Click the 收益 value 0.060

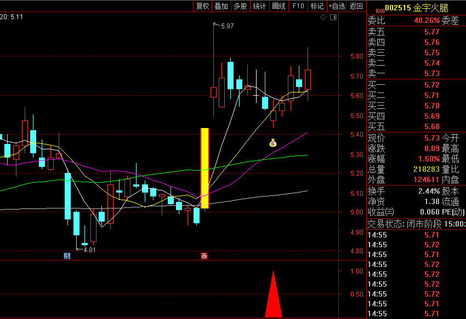tap(430, 212)
